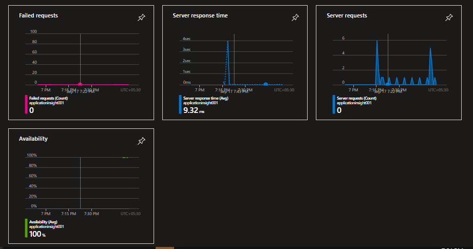Screen dimensions: 473x249
Task: Pin the Failed requests tile
Action: tap(141, 18)
